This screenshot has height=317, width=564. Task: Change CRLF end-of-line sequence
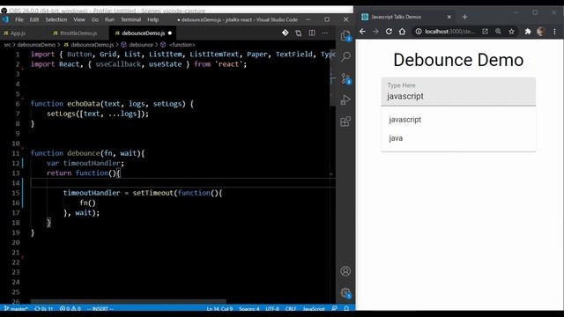pyautogui.click(x=290, y=309)
